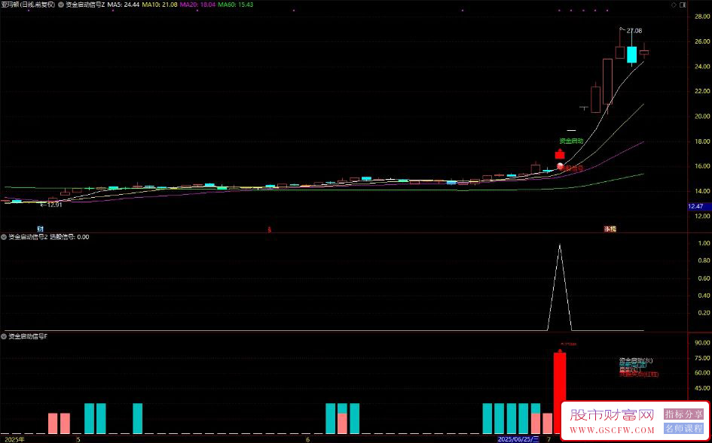Click the 27.08 high price label
The image size is (712, 443).
[634, 31]
